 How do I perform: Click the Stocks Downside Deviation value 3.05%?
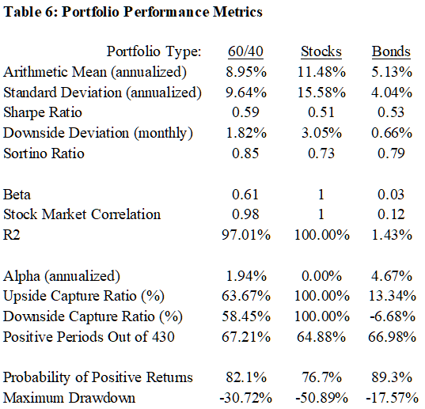pyautogui.click(x=321, y=133)
